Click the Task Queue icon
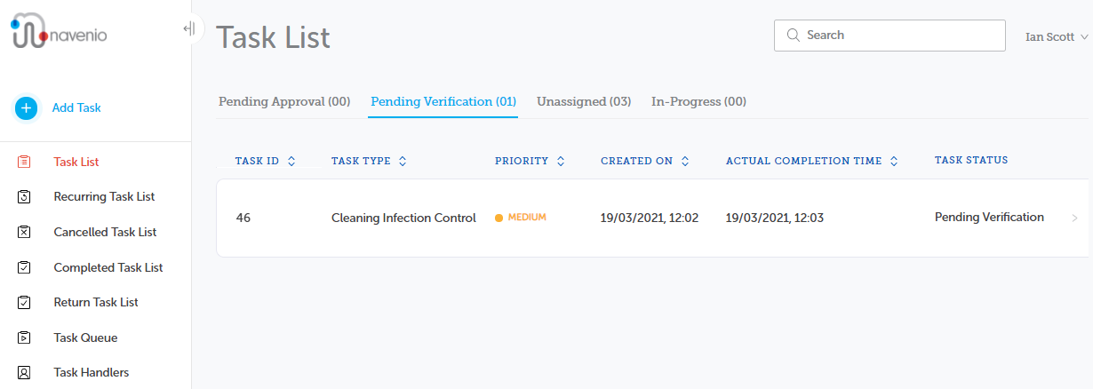 (x=24, y=337)
